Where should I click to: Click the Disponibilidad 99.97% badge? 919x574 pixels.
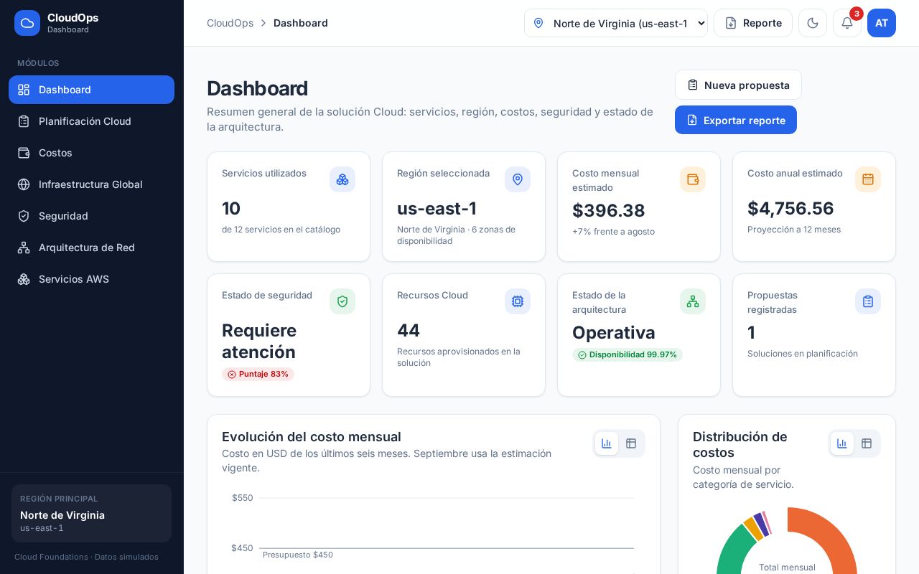628,354
